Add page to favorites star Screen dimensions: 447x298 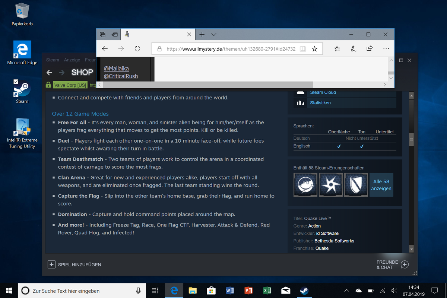point(314,49)
